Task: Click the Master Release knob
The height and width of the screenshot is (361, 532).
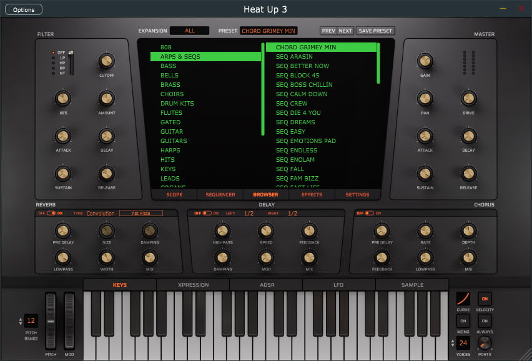Action: (468, 174)
